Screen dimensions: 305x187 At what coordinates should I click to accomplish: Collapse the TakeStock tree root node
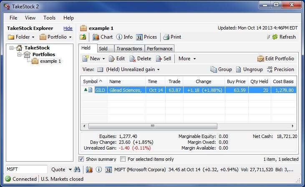pos(12,48)
